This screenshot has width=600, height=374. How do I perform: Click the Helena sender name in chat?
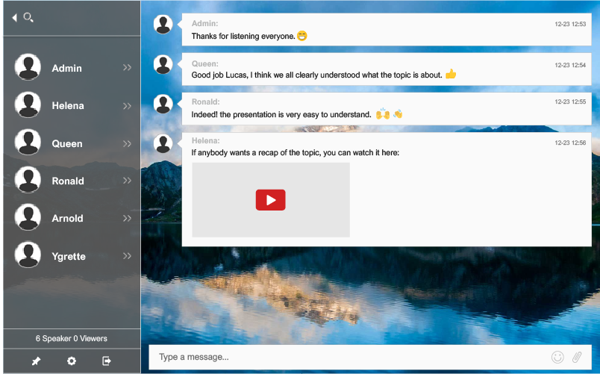(206, 140)
